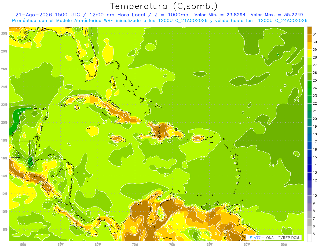Click the "24N" latitude axis label
The width and height of the screenshot is (322, 248).
(4, 87)
